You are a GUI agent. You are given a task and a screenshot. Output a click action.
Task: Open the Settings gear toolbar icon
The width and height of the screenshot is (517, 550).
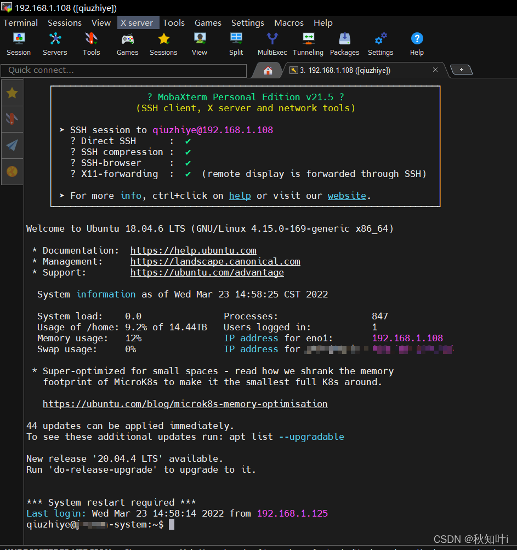pos(380,44)
